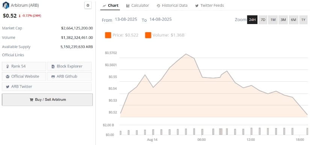This screenshot has height=145, width=310.
Task: Click the Volume: $1.36B legend label
Action: [168, 35]
